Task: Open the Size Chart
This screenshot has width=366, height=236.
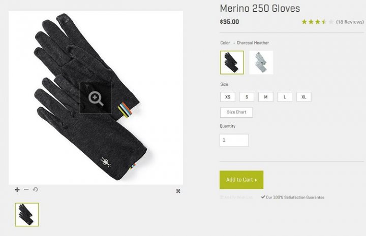Action: (x=236, y=113)
